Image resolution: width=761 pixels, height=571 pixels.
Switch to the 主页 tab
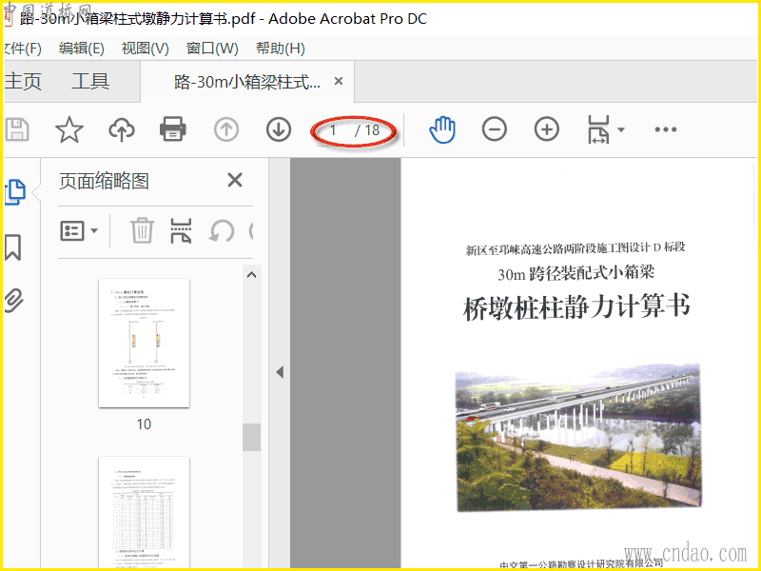[23, 81]
